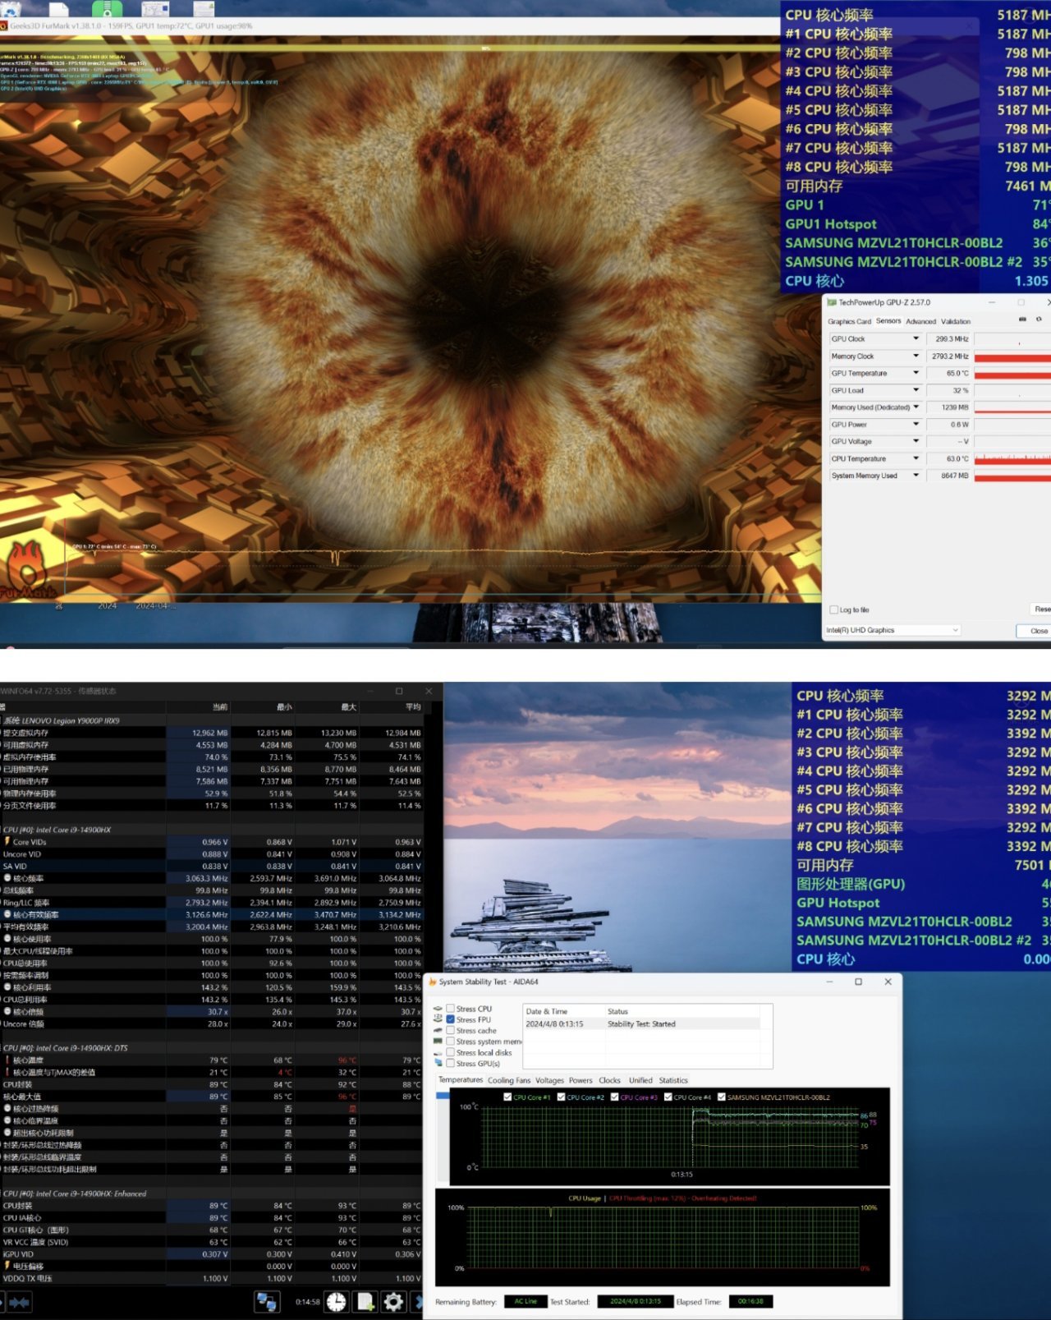The height and width of the screenshot is (1320, 1051).
Task: Click the HWiNFO expand arrows icon
Action: click(19, 1301)
